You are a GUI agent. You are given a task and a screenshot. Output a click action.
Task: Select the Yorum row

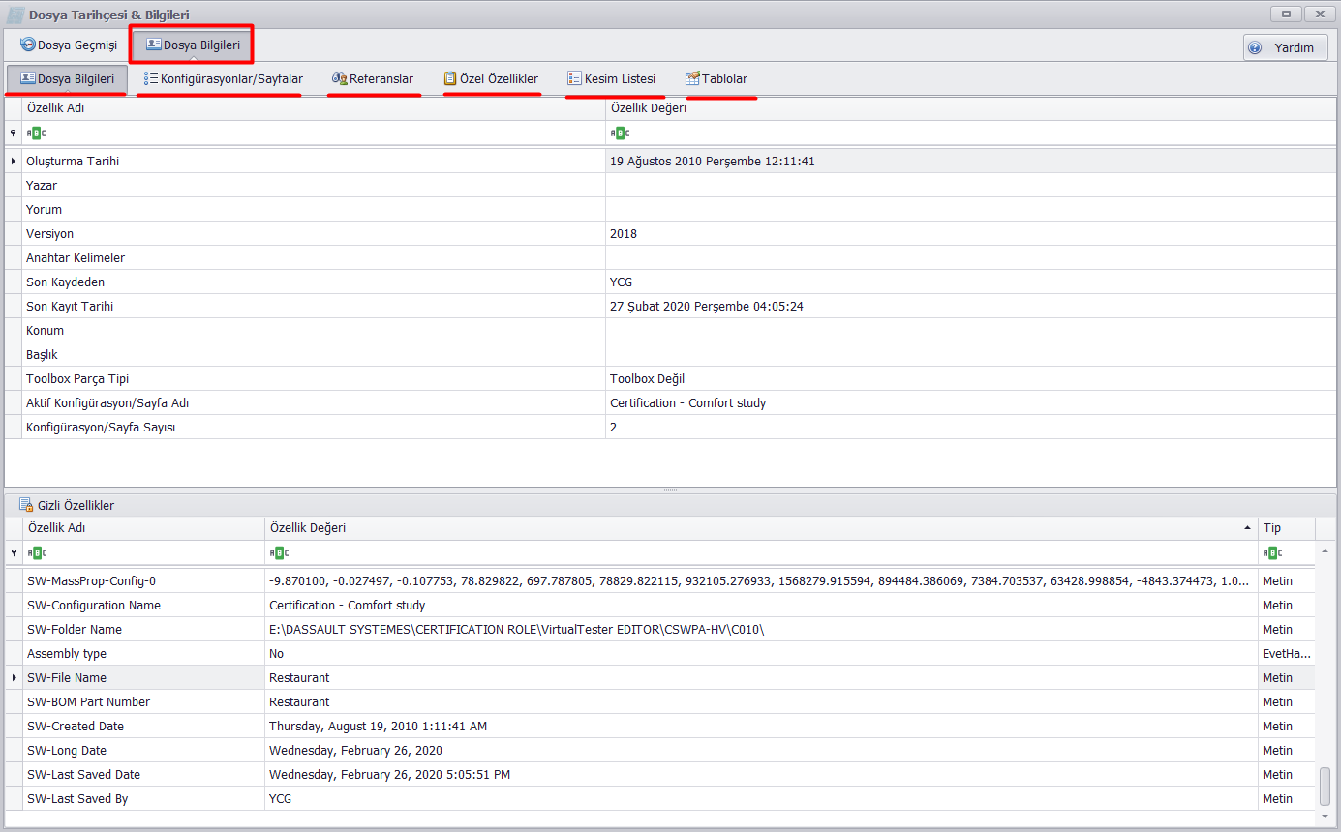point(670,210)
